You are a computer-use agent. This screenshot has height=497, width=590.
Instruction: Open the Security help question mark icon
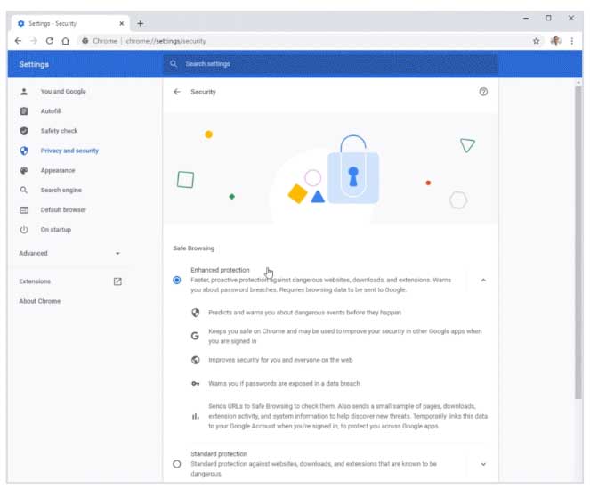483,92
